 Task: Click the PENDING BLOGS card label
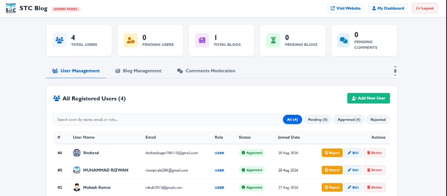[x=301, y=45]
